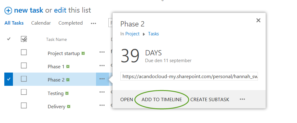This screenshot has width=297, height=123.
Task: Open ellipsis menu for Phase 1 row
Action: (x=102, y=65)
